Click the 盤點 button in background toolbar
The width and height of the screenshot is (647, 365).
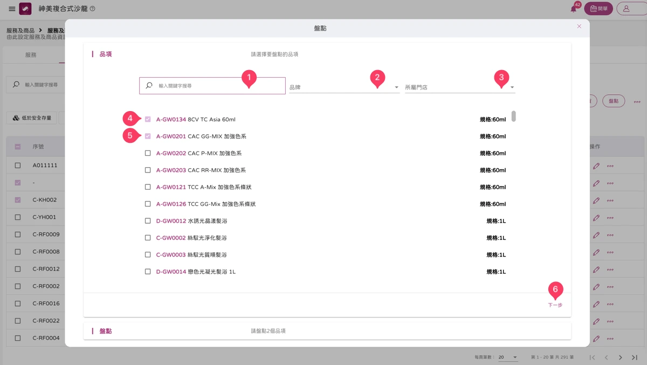point(614,101)
